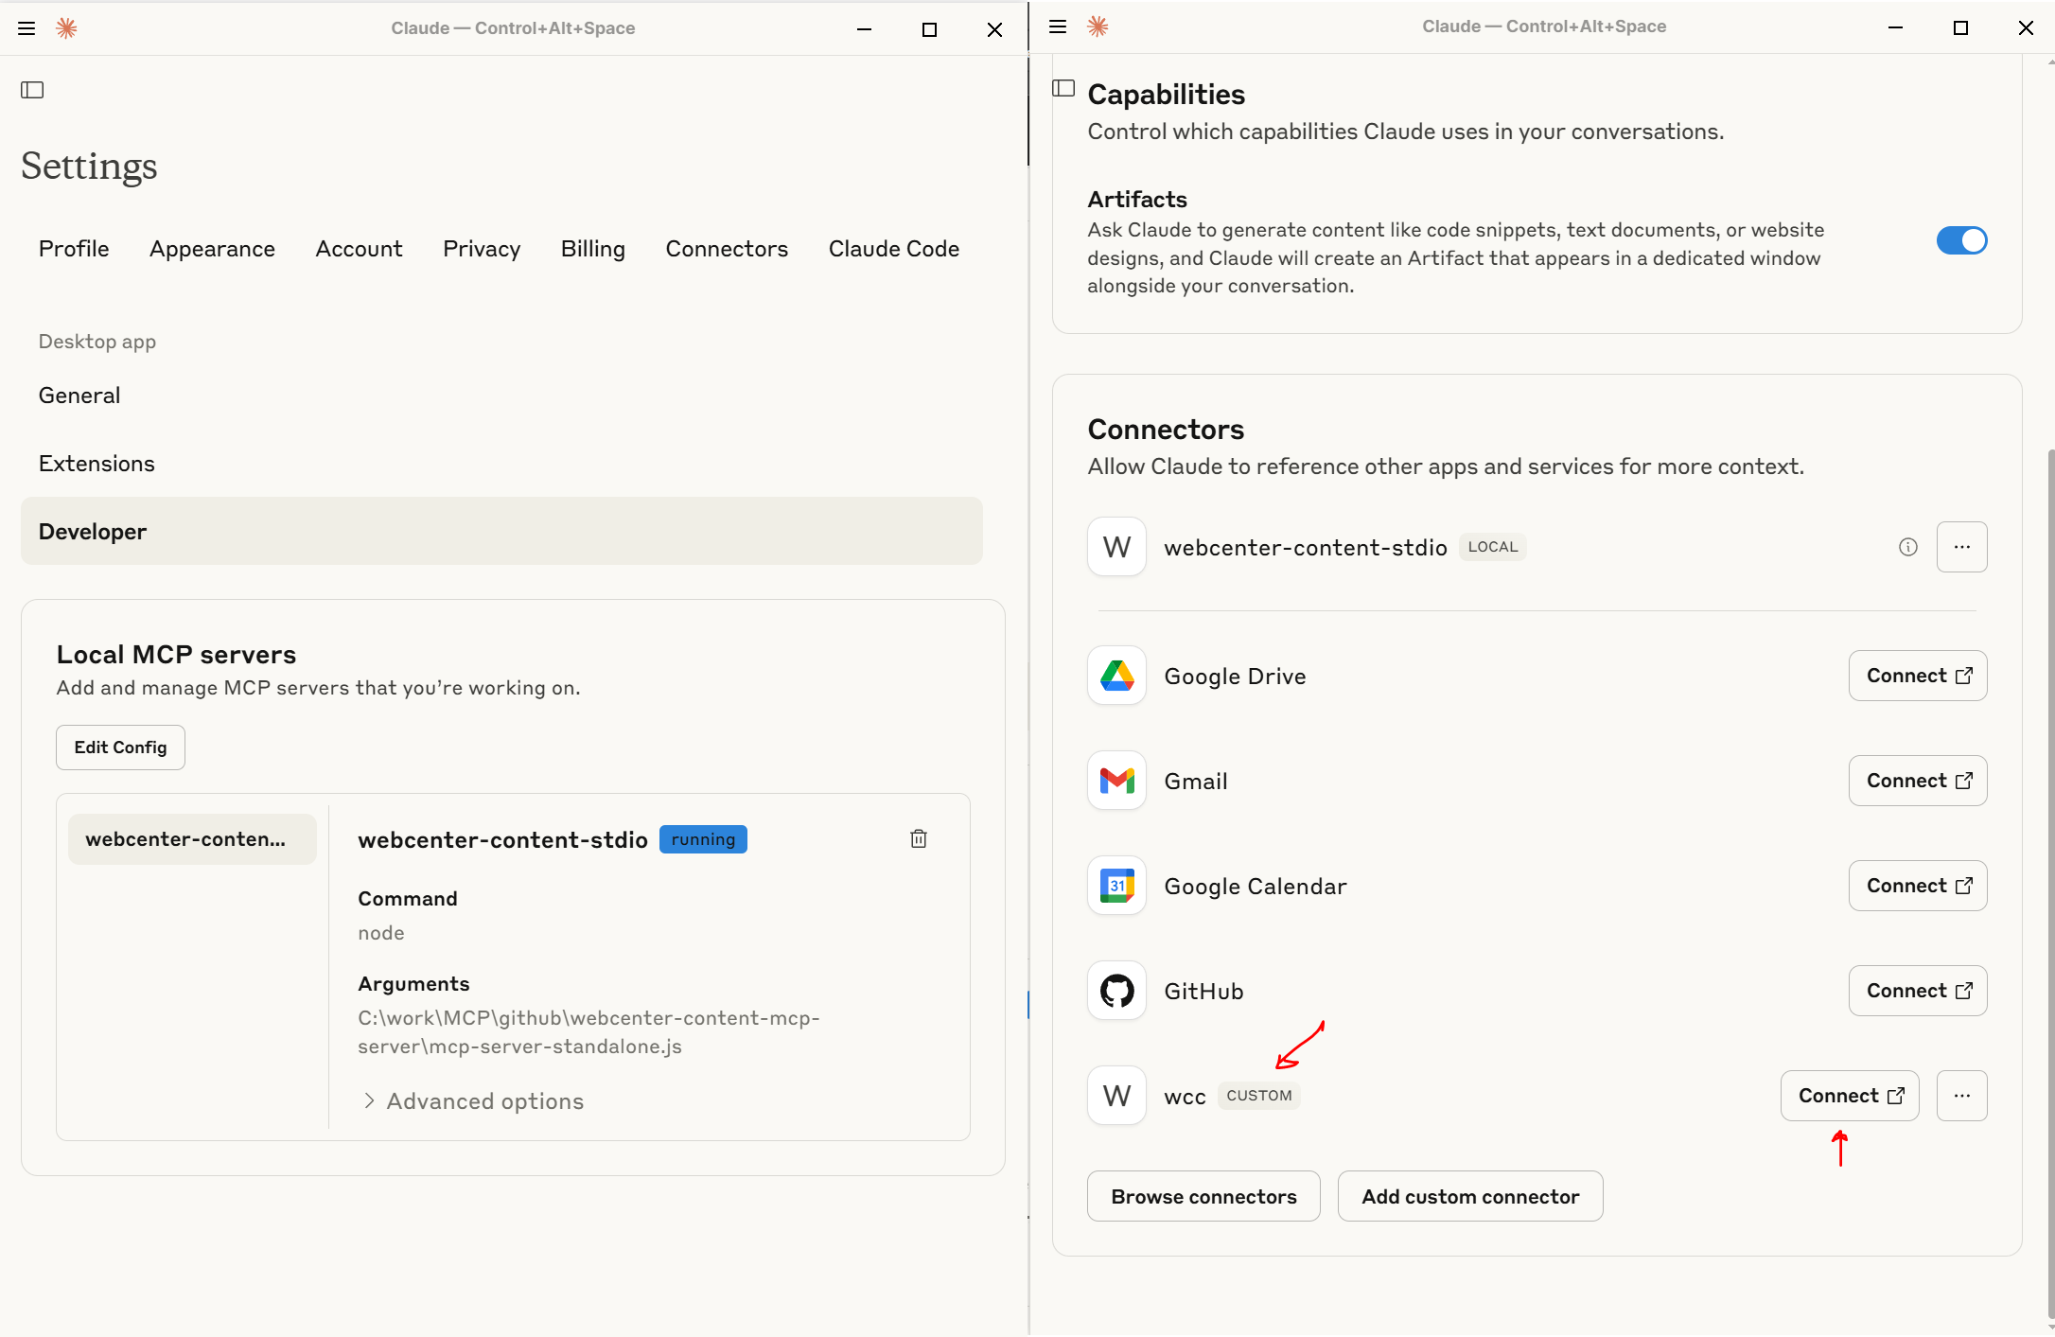Screen dimensions: 2055x1337
Task: Click W icon of webcenter-content-stdio connector
Action: [x=1116, y=547]
